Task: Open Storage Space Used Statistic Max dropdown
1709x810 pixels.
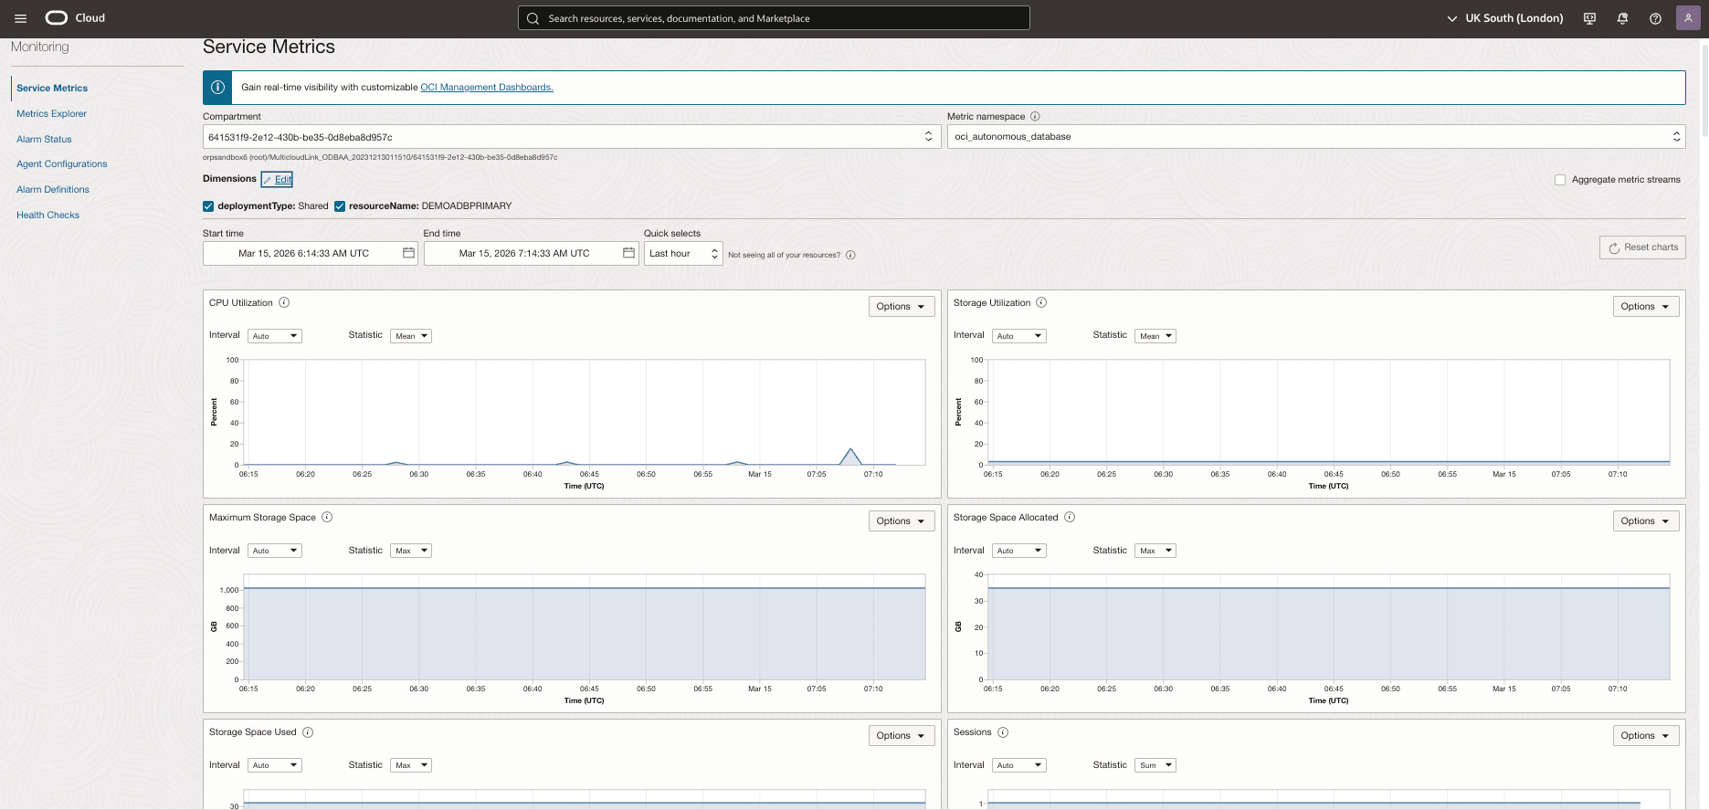Action: pyautogui.click(x=411, y=765)
